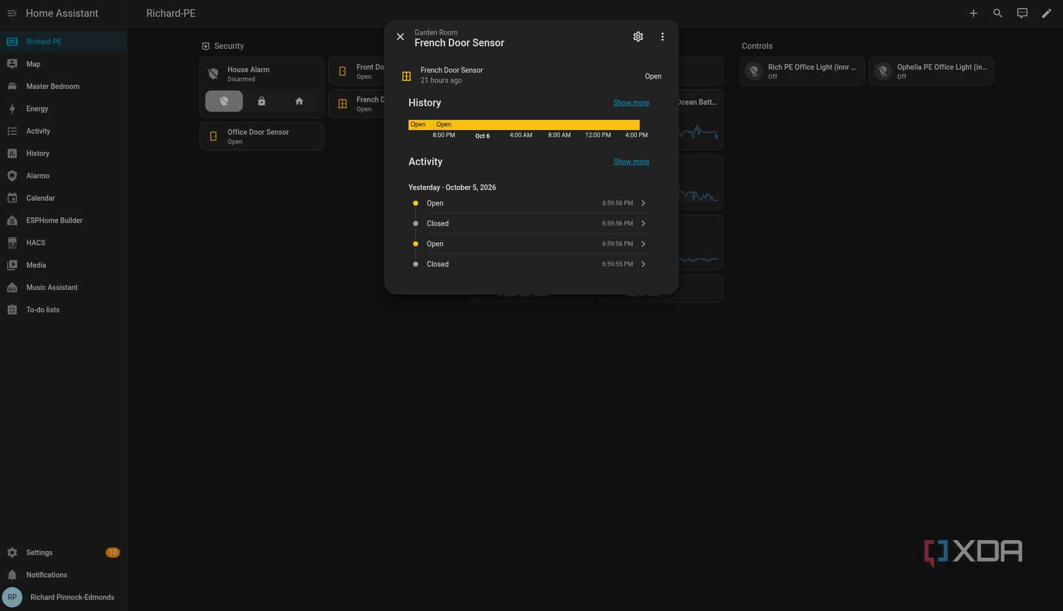Click the To-do lists icon
Screen dimensions: 1063x611
pyautogui.click(x=12, y=310)
